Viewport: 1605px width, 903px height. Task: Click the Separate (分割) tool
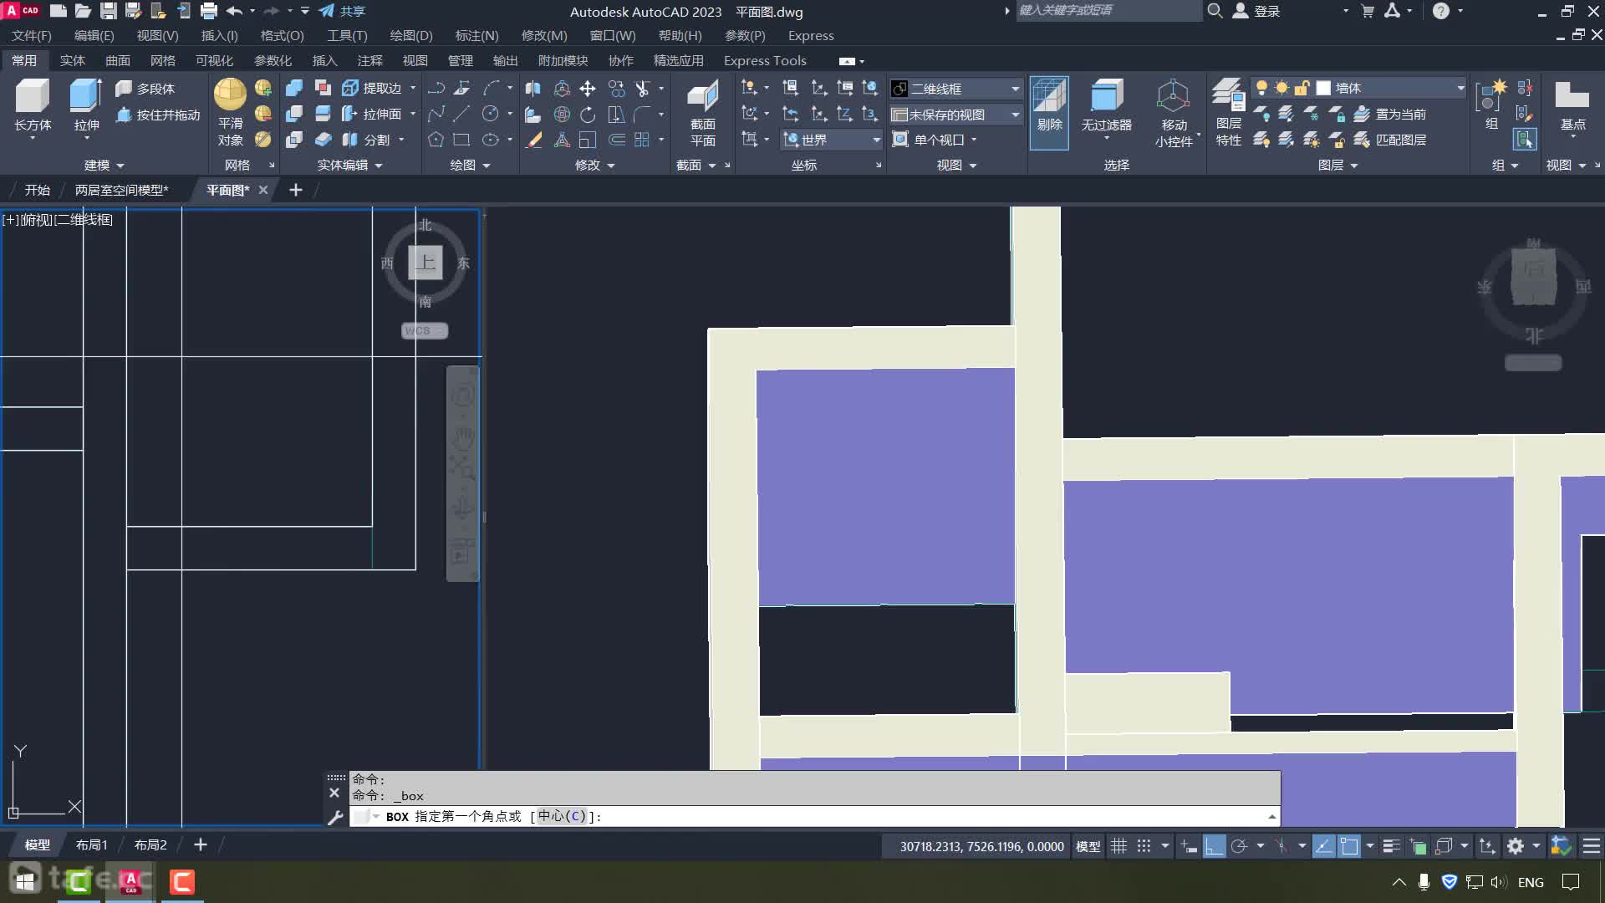367,140
